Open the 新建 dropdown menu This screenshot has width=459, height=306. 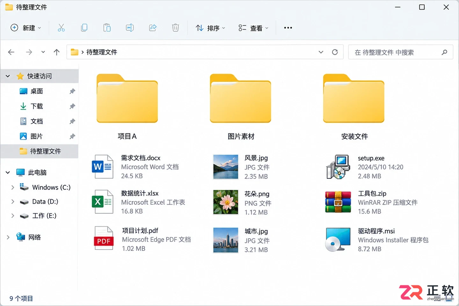[x=26, y=28]
